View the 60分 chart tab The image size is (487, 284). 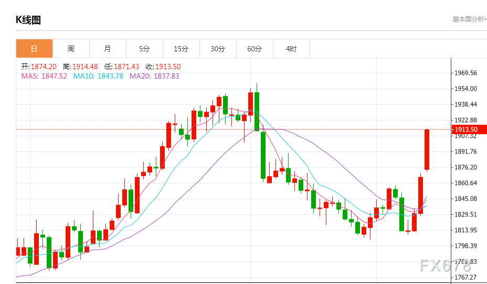coord(255,49)
